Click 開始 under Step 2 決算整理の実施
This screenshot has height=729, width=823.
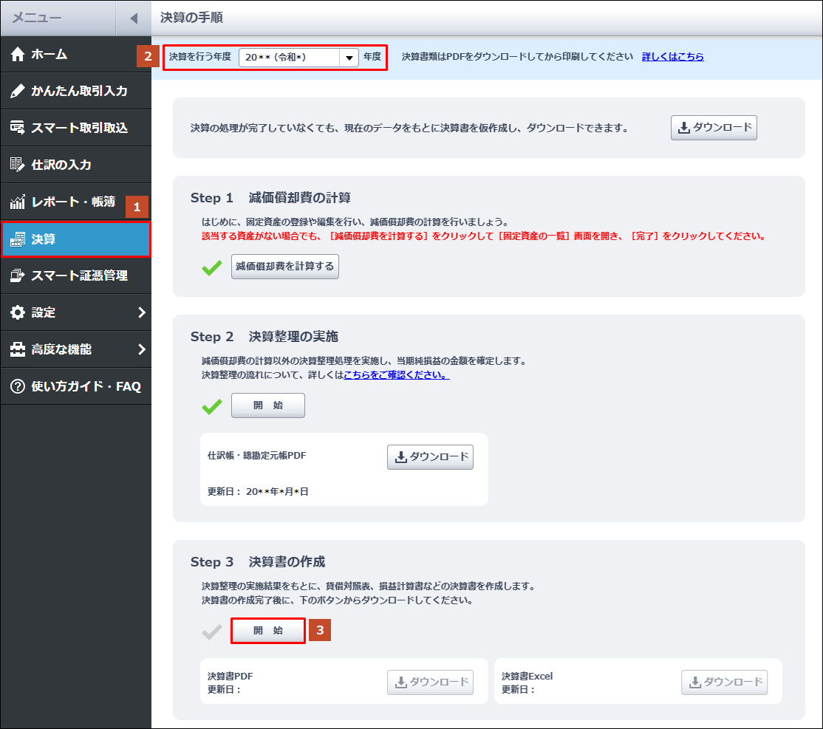click(x=267, y=405)
